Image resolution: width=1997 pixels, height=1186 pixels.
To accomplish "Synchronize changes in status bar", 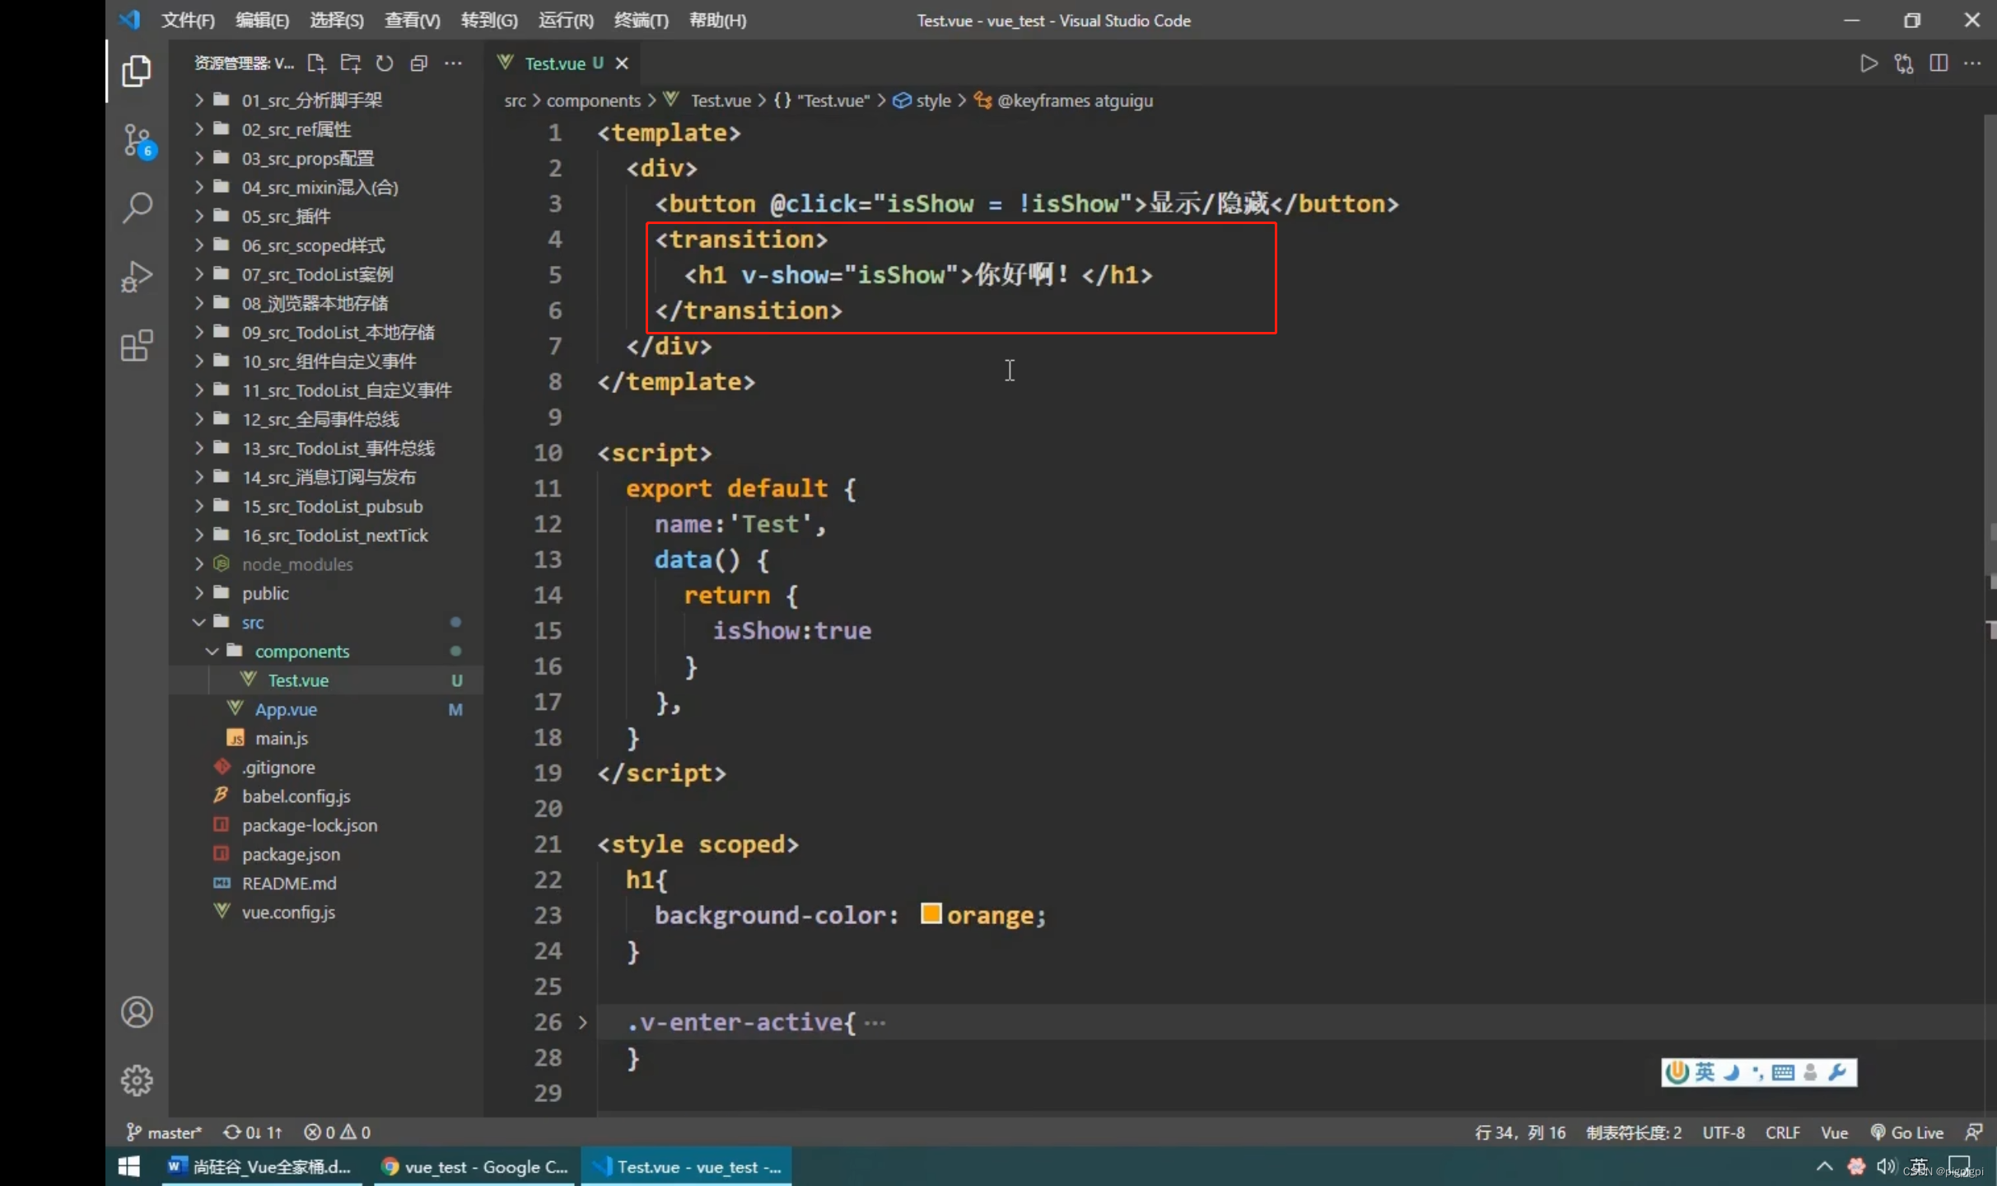I will [x=253, y=1132].
